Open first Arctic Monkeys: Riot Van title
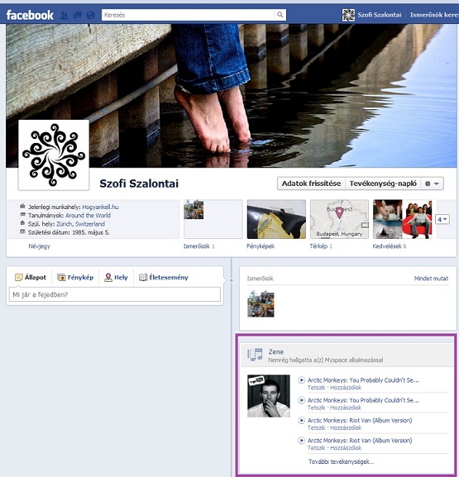459x477 pixels. (360, 421)
